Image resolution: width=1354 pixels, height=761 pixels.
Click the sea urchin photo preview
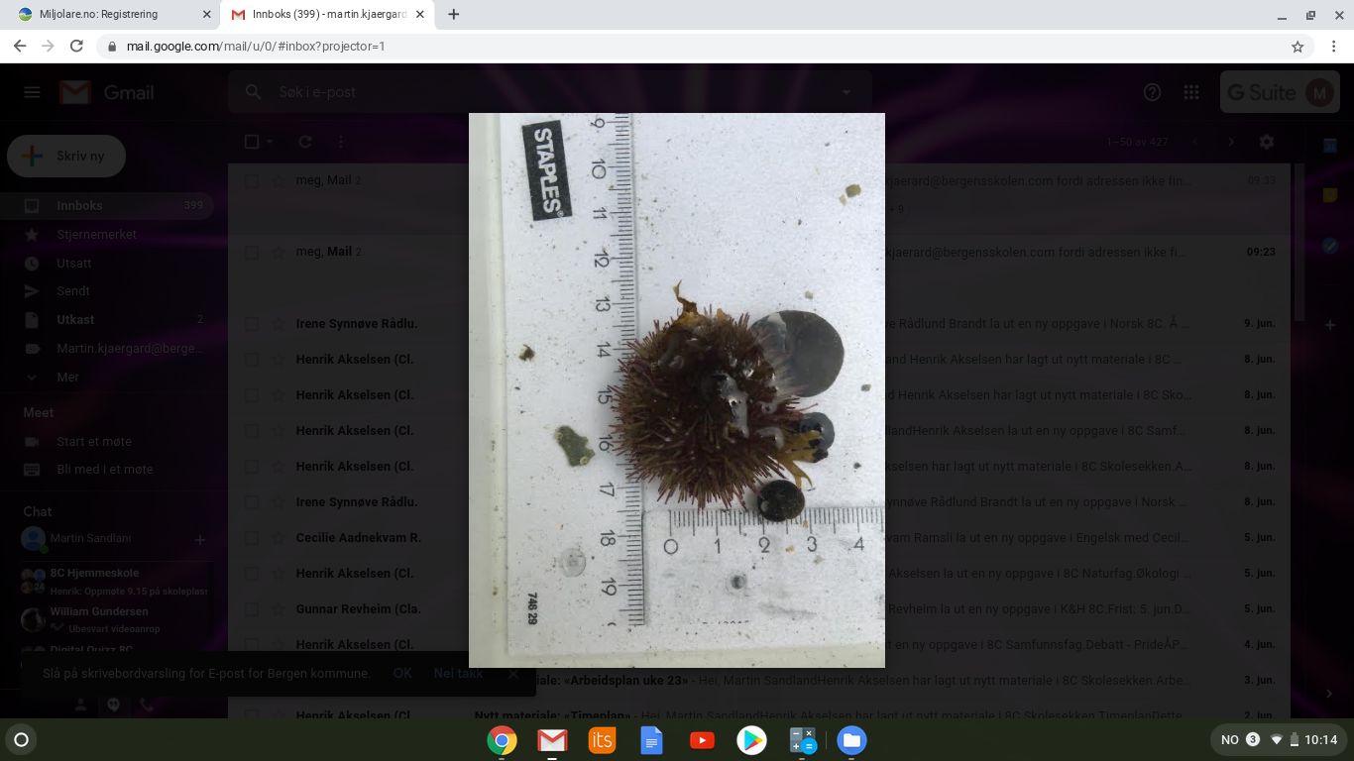coord(677,390)
